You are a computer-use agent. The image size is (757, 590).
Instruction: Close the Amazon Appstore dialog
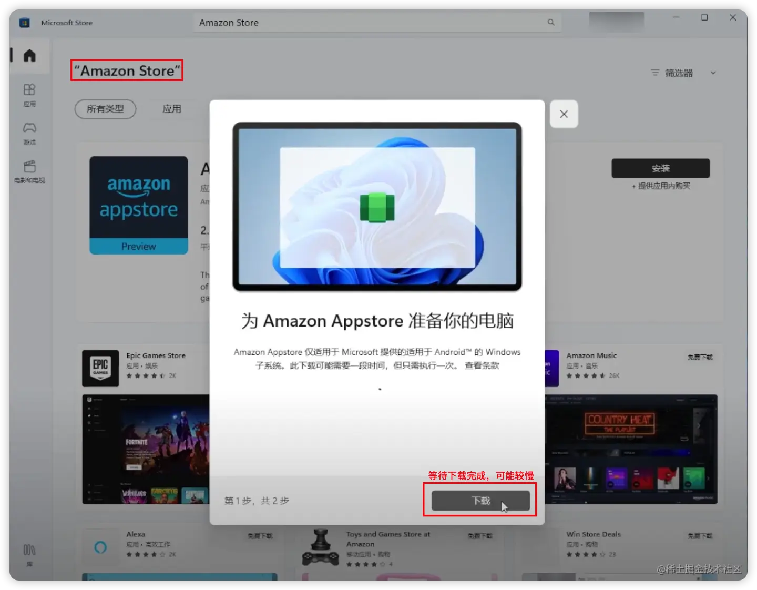point(564,114)
